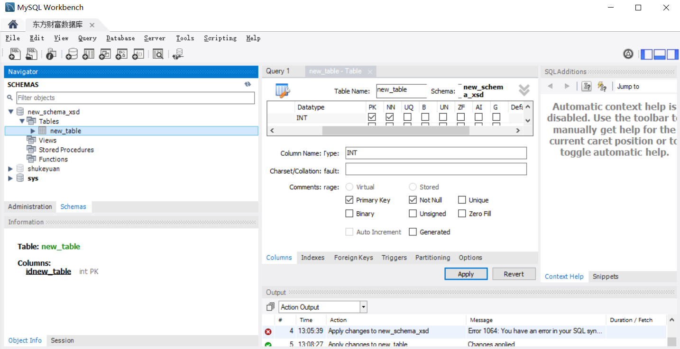680x349 pixels.
Task: Open the Server menu
Action: (x=155, y=38)
